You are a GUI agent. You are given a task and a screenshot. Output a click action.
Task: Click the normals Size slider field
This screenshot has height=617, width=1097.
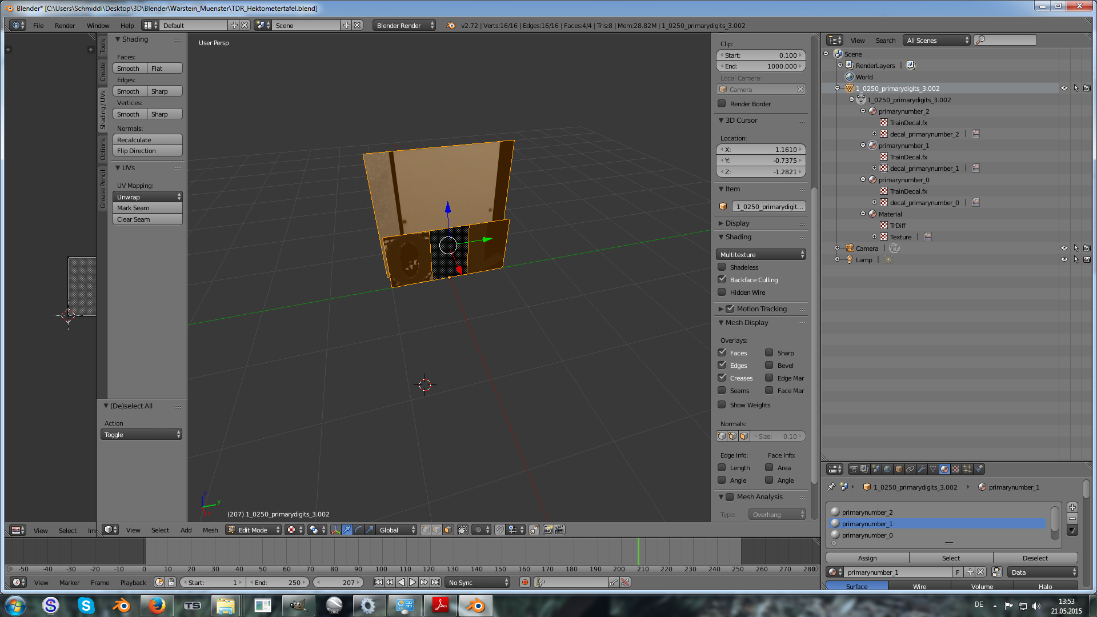pos(778,436)
